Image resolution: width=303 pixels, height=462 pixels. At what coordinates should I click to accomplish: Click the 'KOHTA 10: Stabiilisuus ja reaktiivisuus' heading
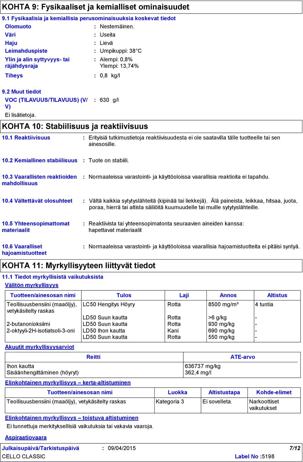point(75,126)
